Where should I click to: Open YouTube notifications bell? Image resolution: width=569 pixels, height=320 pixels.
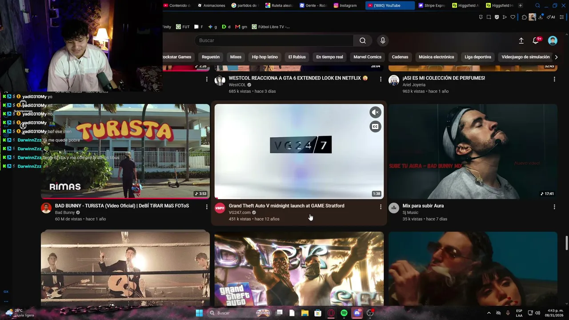[536, 40]
